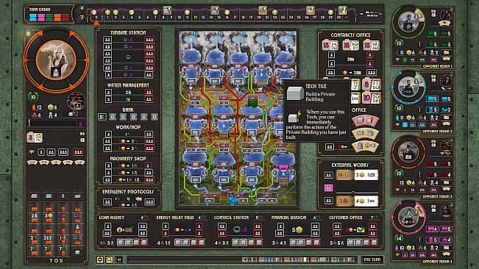Open the settings gear in the bottom bar

tap(100, 259)
